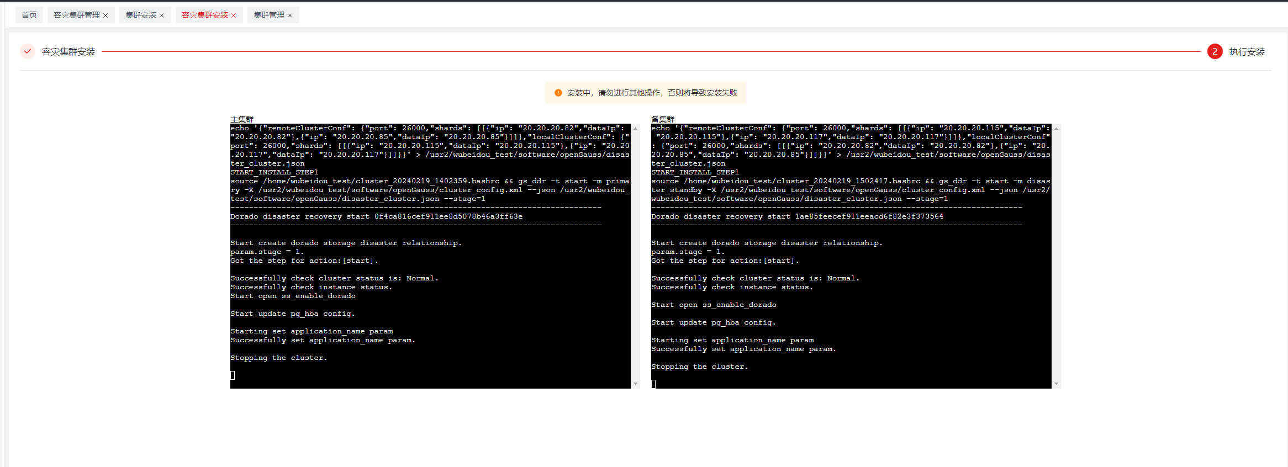Click the red step 2 circle icon
This screenshot has width=1288, height=467.
(x=1215, y=51)
